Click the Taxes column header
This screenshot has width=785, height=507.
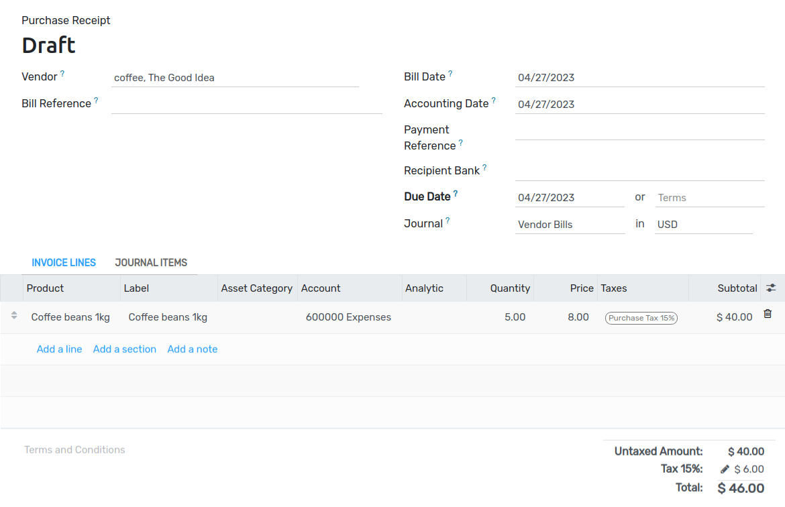click(643, 288)
